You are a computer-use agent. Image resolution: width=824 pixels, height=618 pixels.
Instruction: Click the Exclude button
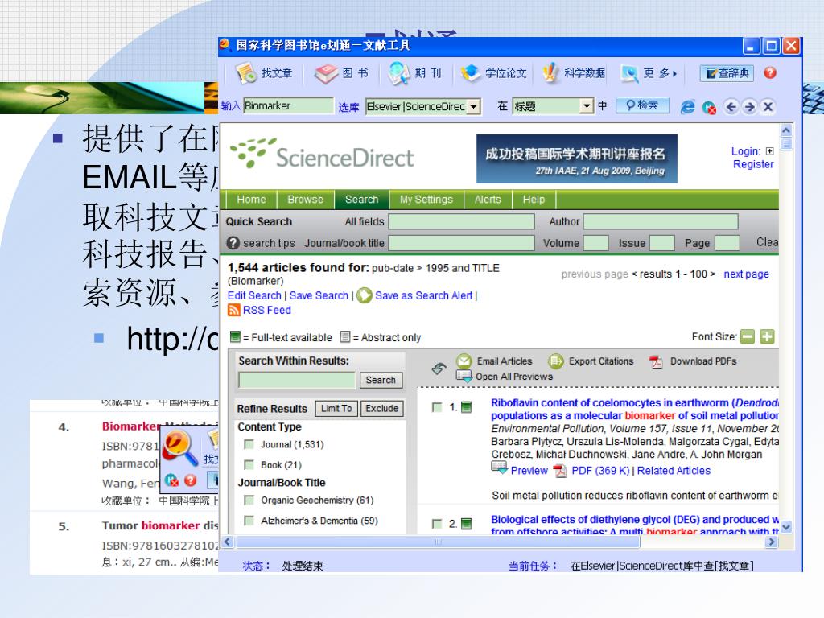pyautogui.click(x=381, y=408)
